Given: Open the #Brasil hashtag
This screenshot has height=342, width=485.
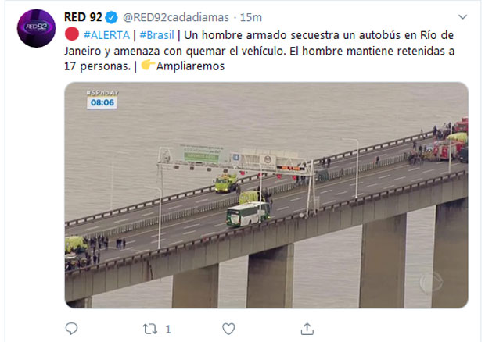Looking at the screenshot, I should (x=156, y=35).
